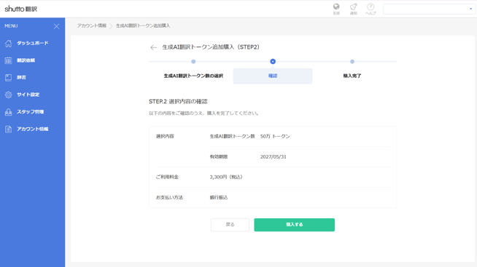Open ダッシュボード menu item

coord(33,44)
